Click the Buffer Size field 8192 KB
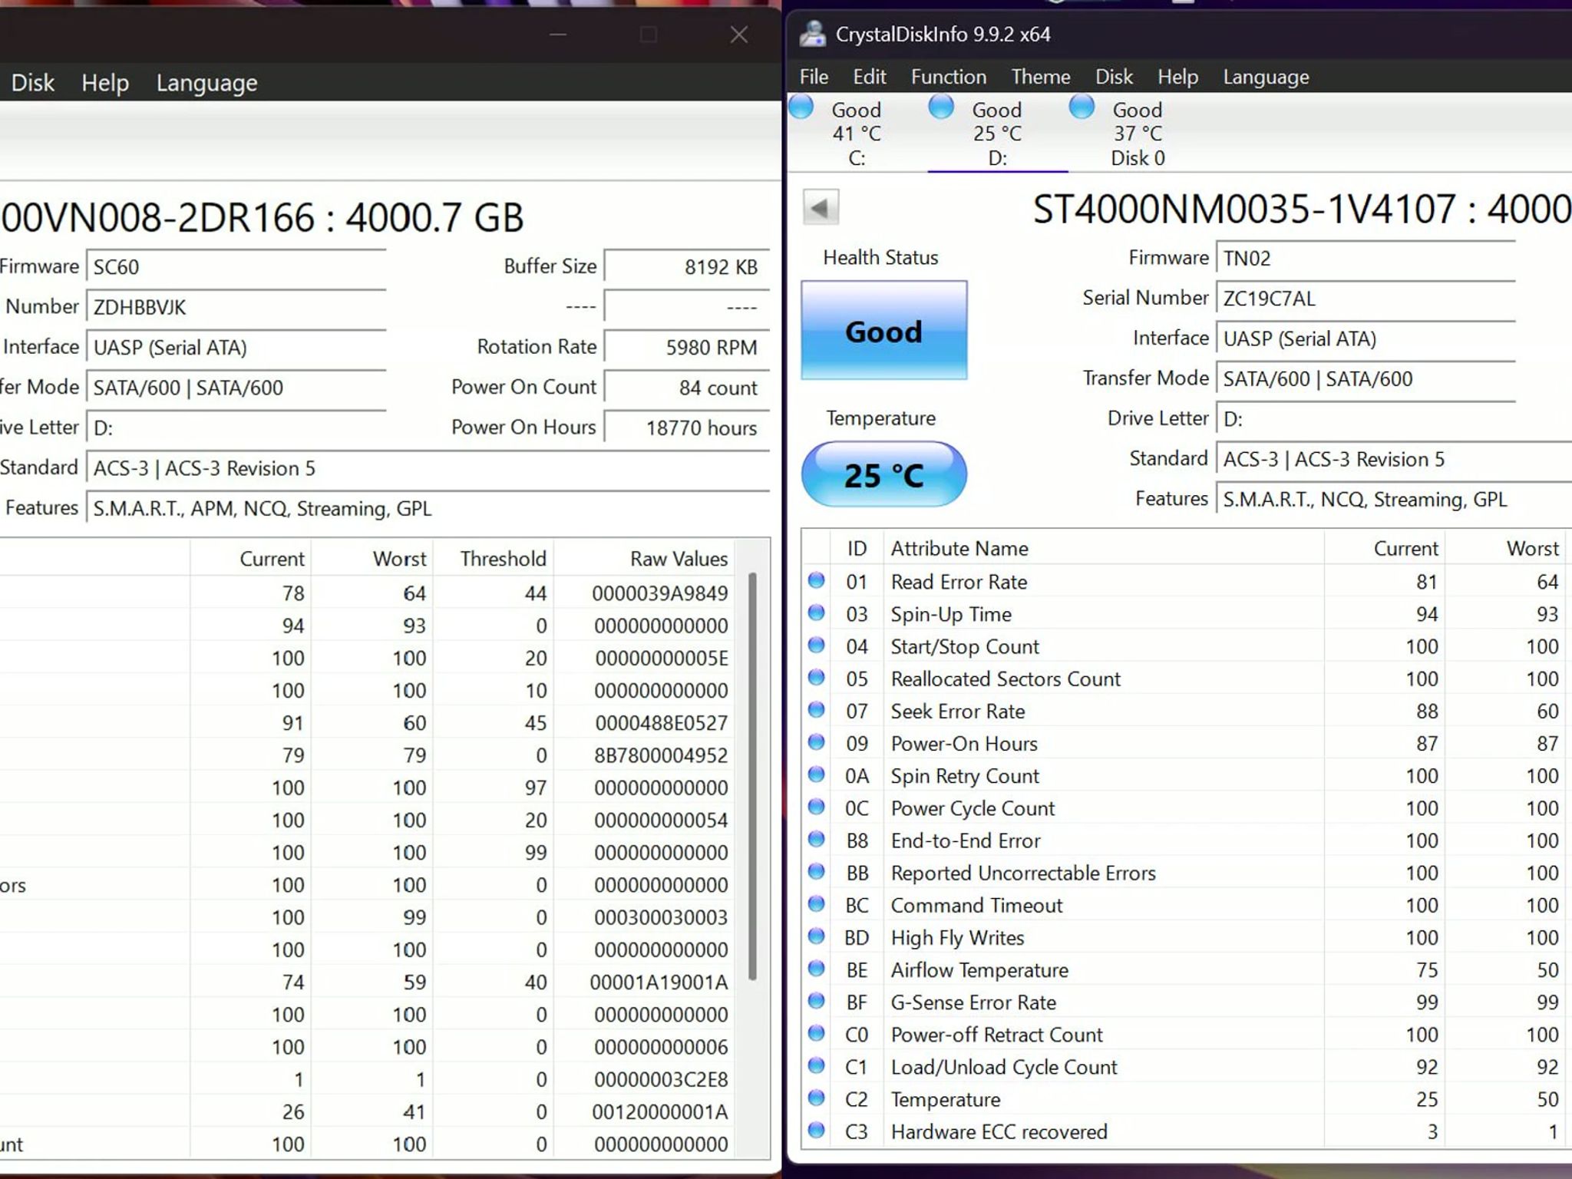The image size is (1572, 1179). click(x=687, y=266)
